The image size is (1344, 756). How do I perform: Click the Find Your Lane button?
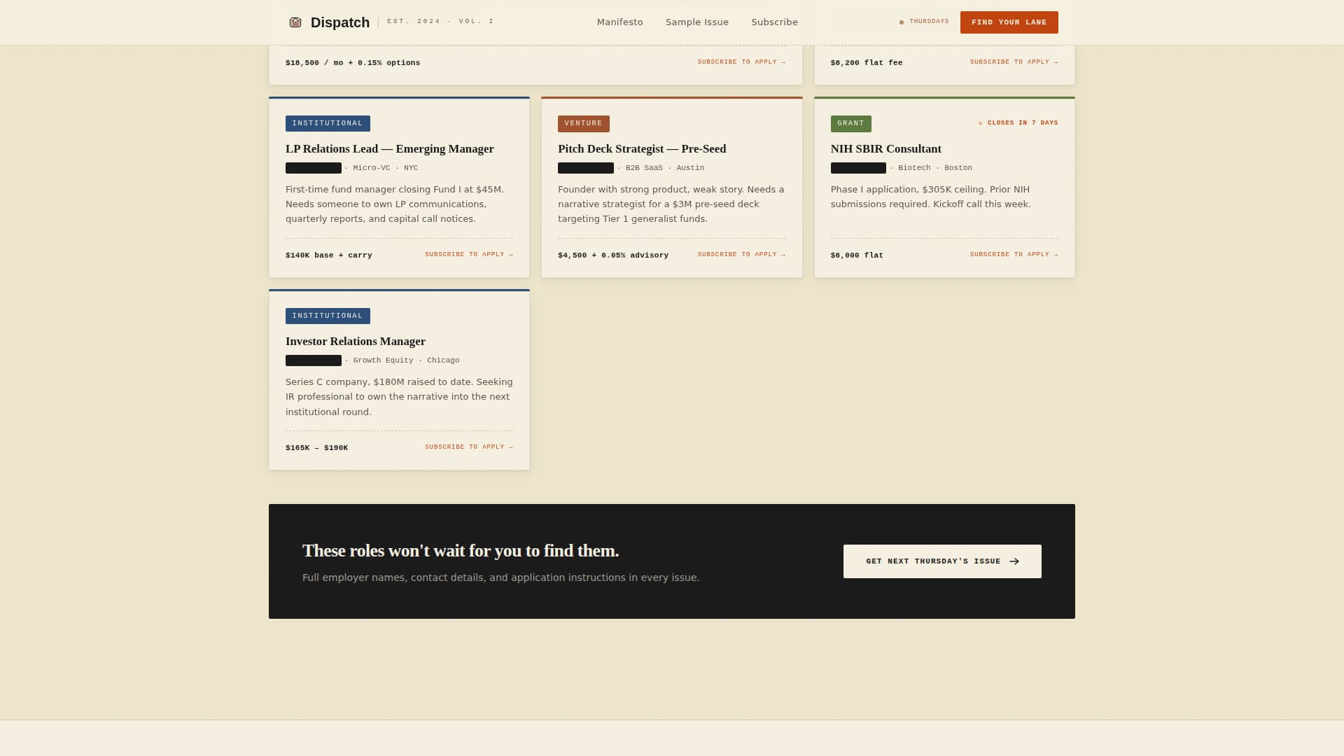1009,22
